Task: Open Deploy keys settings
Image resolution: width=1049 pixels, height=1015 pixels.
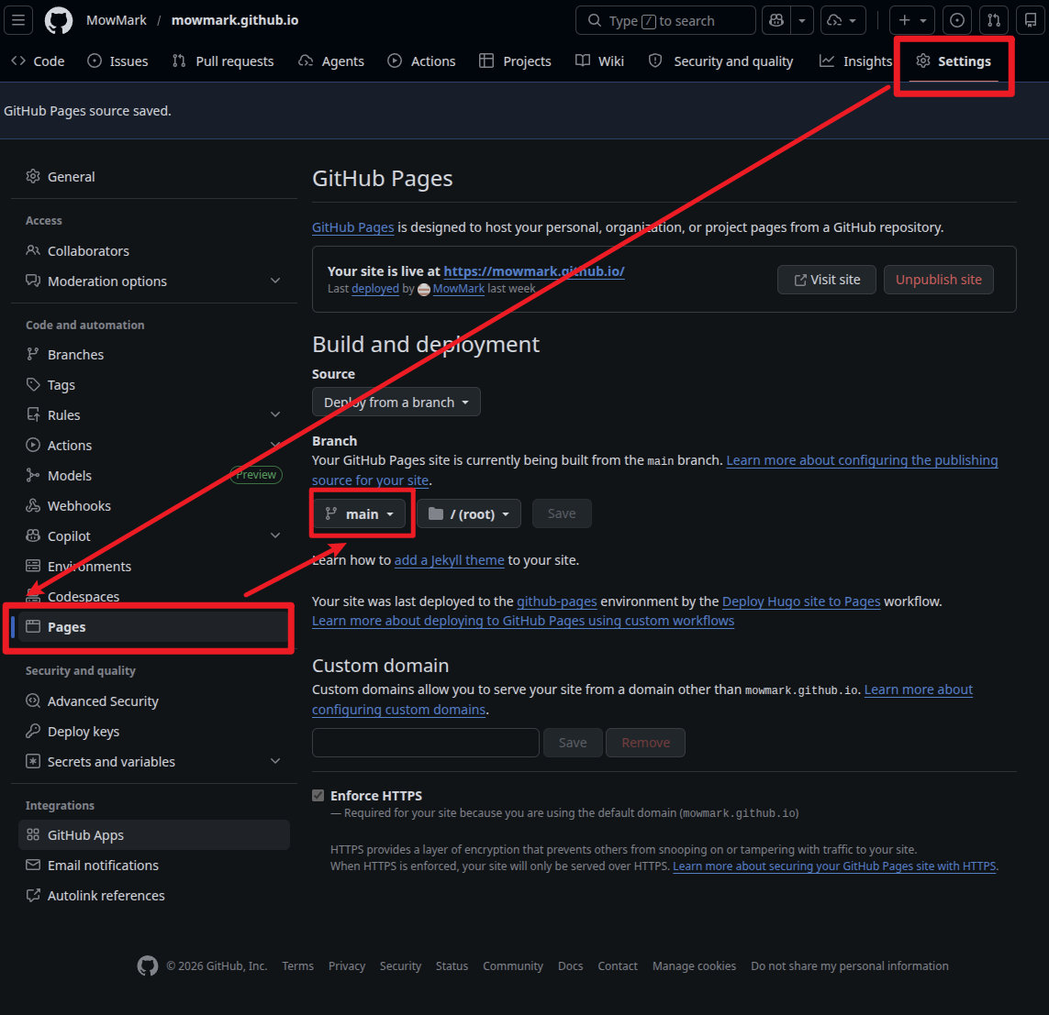Action: [x=154, y=731]
